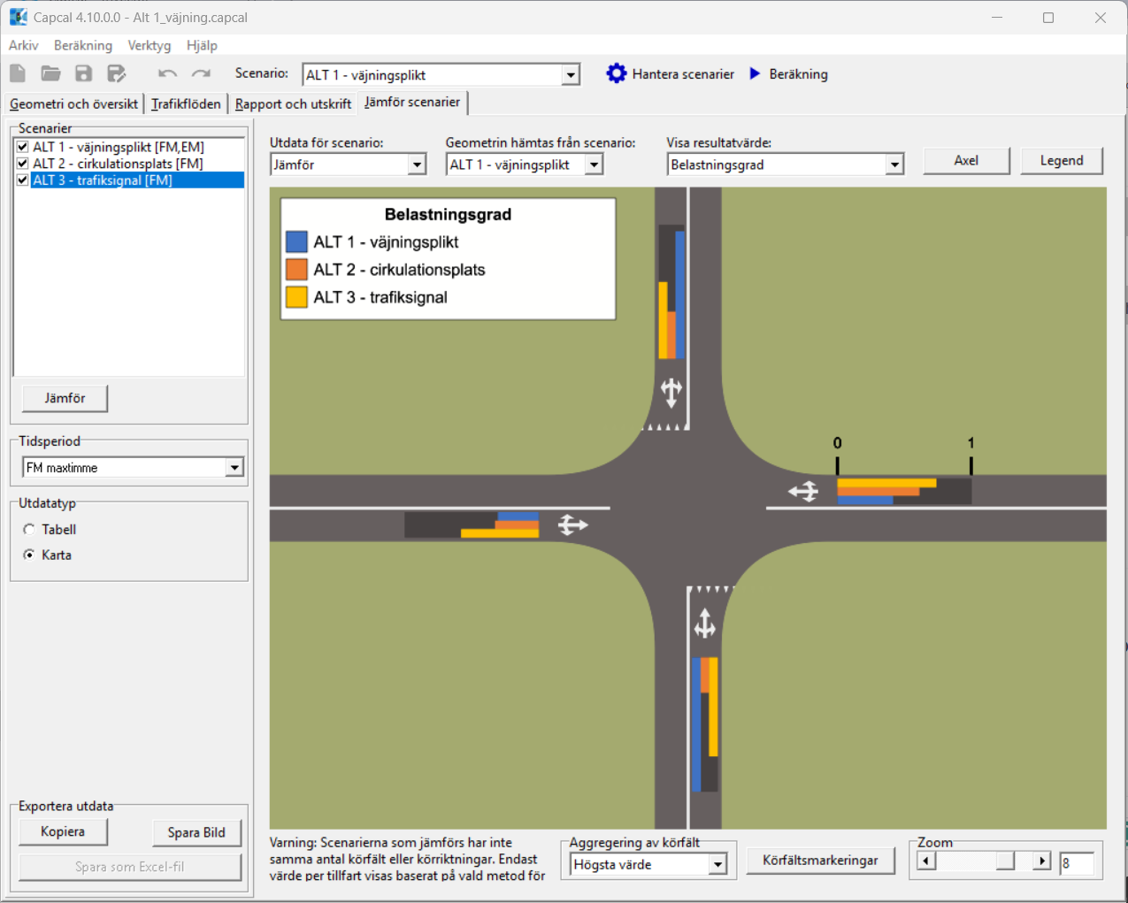The height and width of the screenshot is (903, 1128).
Task: Click the Zoom value input field
Action: tap(1077, 862)
